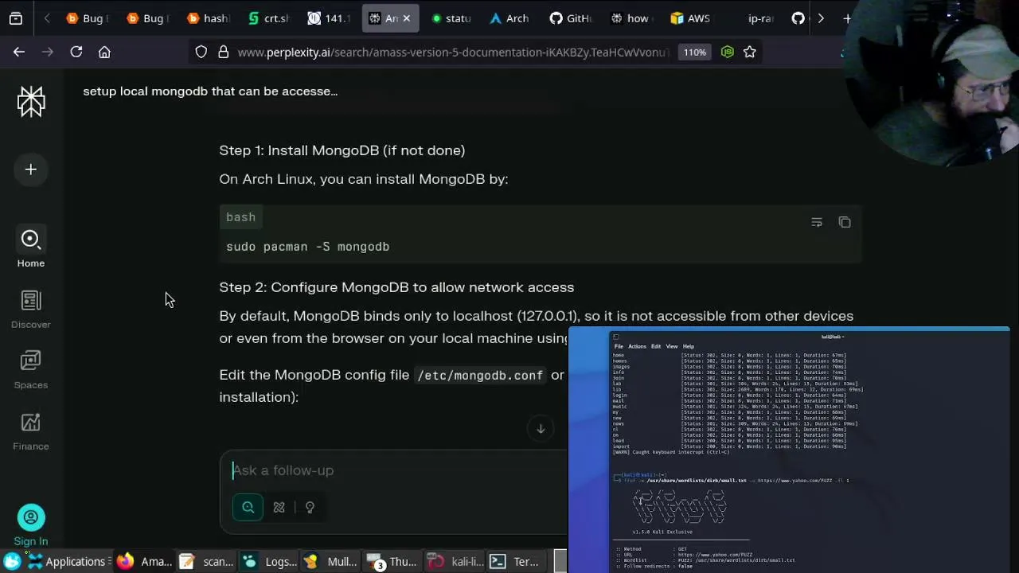Open Edit menu in Kali terminal window
Viewport: 1019px width, 573px height.
coord(656,346)
